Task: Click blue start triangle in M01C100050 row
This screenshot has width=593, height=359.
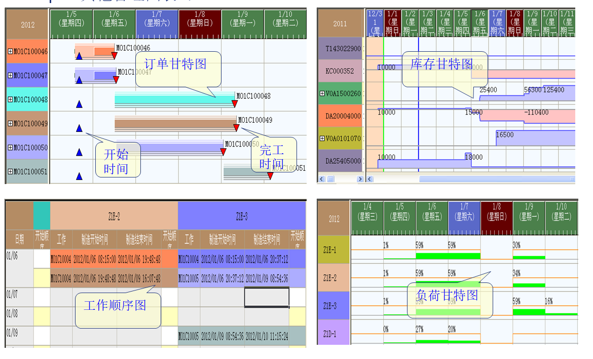Action: (x=79, y=152)
